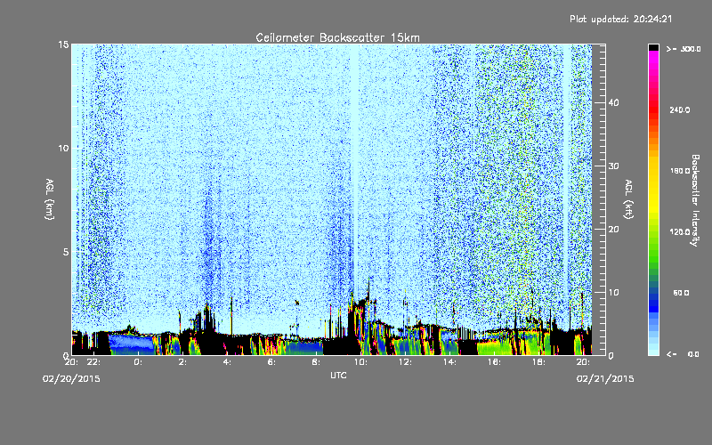Click the "22:" hour tick on time axis
712x445 pixels.
click(x=93, y=362)
